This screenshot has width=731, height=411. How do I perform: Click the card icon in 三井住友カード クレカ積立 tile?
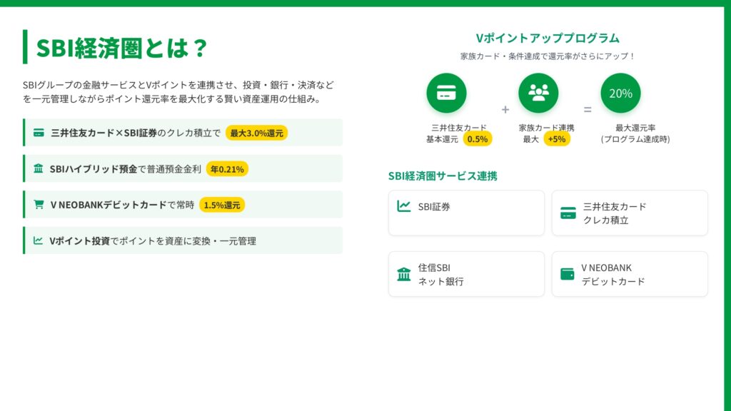click(x=568, y=213)
